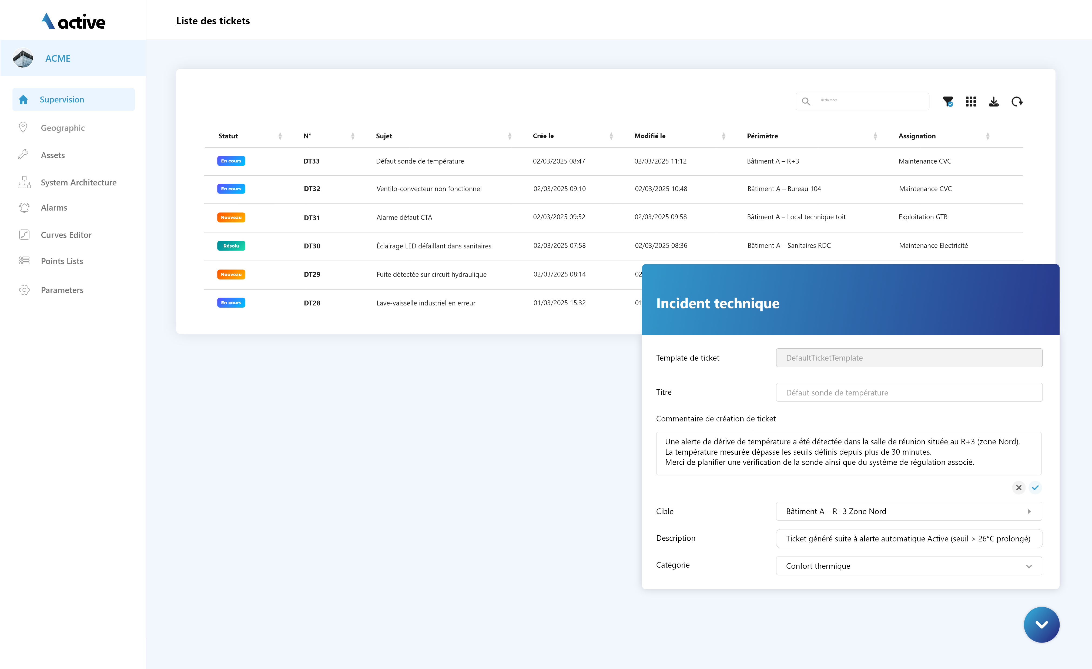1092x669 pixels.
Task: Open the grid columns view icon
Action: (x=971, y=102)
